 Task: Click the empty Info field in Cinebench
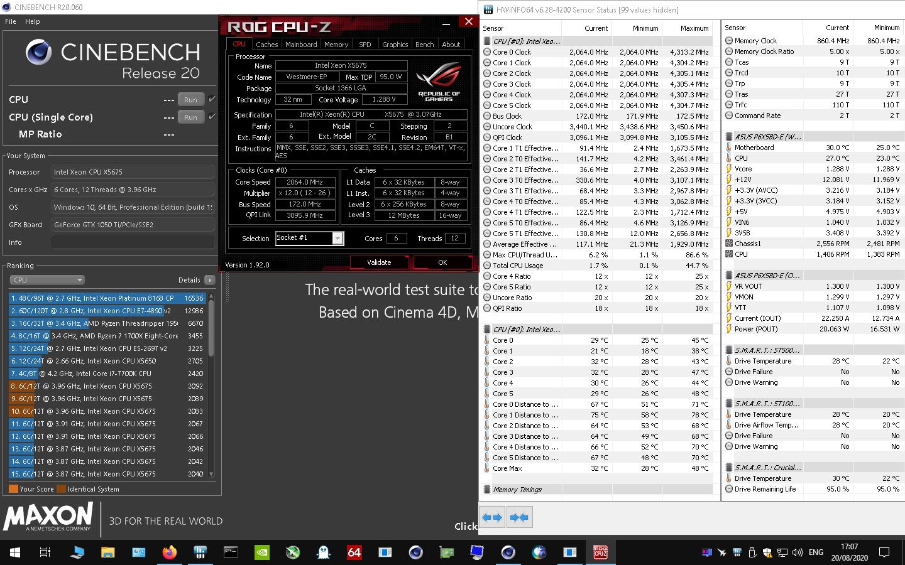(133, 242)
